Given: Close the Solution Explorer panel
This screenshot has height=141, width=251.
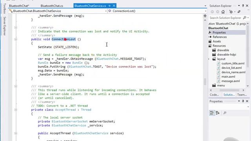Looking at the screenshot, I should 247,6.
